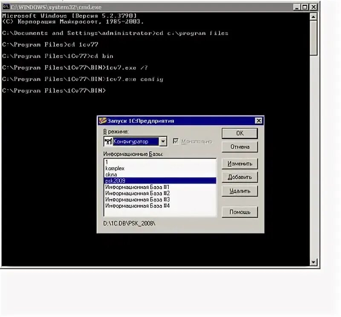341x317 pixels.
Task: Click the cmd window scroll down arrow
Action: (x=313, y=262)
